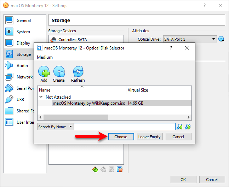Image resolution: width=229 pixels, height=187 pixels.
Task: Cancel the Optical Disk Selector
Action: [178, 137]
